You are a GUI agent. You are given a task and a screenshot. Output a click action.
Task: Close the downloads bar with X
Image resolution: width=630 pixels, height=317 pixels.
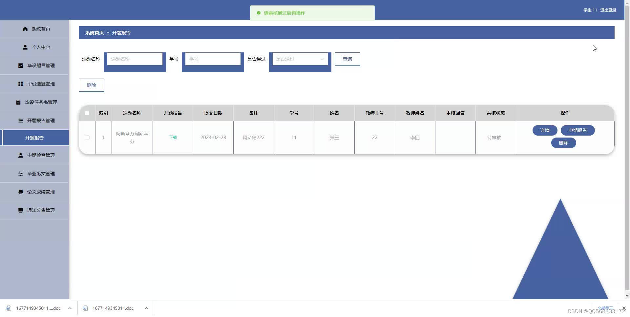click(624, 308)
